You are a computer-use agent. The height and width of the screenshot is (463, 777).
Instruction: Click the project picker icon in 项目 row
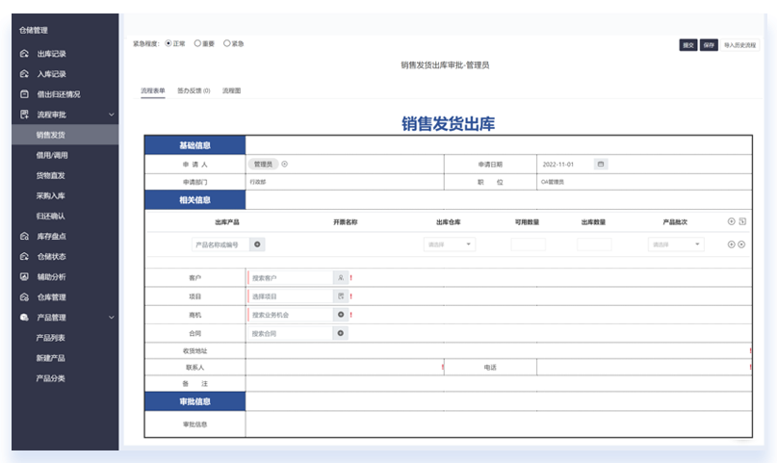point(340,296)
